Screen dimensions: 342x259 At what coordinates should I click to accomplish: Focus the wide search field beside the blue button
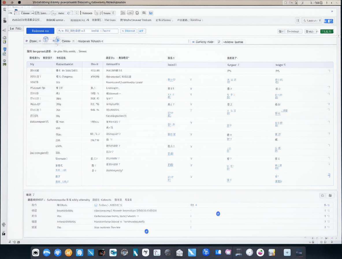click(88, 31)
